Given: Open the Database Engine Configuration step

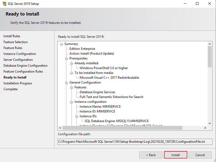Looking at the screenshot, I should pyautogui.click(x=25, y=66).
